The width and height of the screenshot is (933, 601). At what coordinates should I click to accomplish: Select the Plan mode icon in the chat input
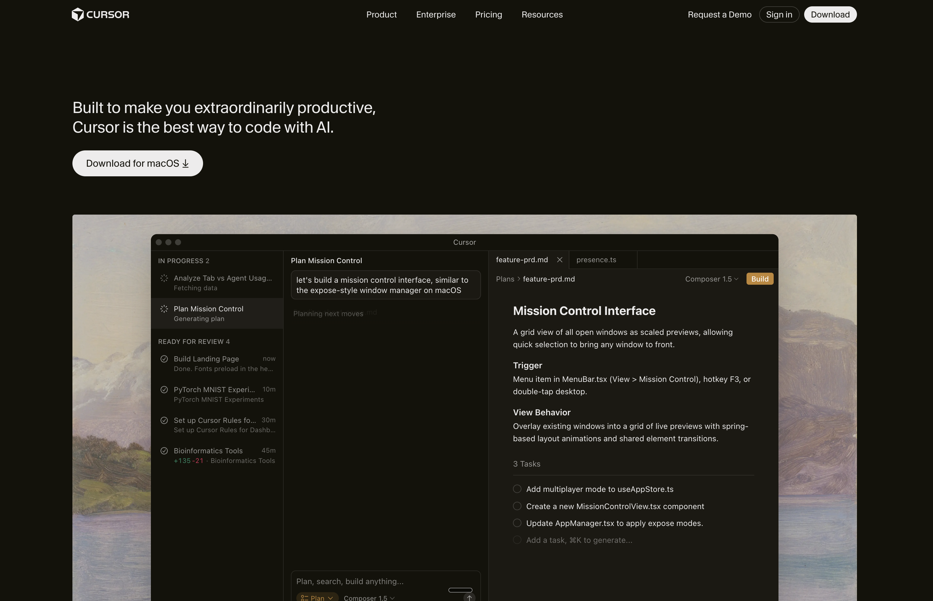tap(305, 598)
